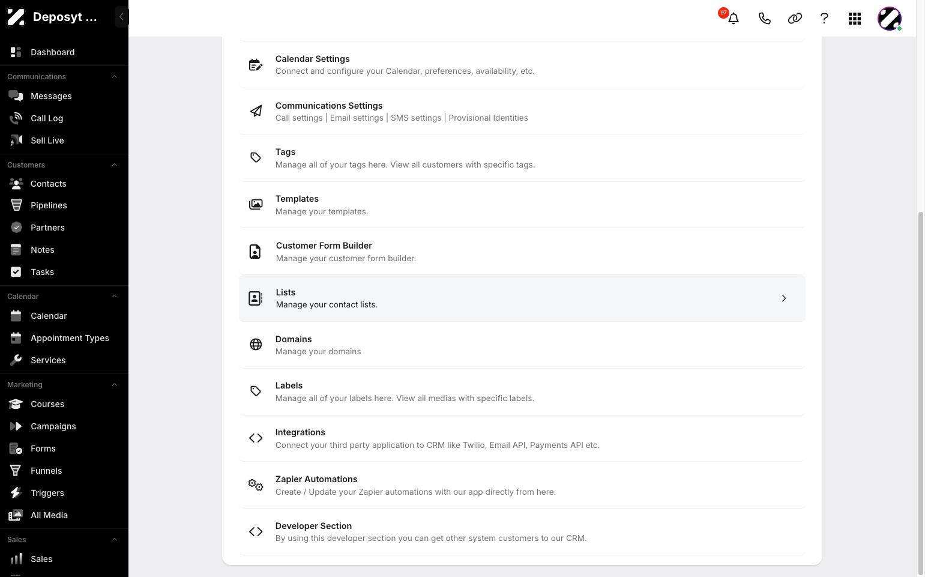Open the help question mark icon
The image size is (925, 577).
tap(824, 19)
